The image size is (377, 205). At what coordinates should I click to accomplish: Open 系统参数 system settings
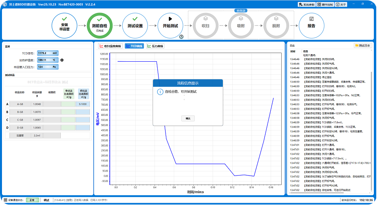pos(306,4)
